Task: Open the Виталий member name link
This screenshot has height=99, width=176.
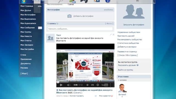Action: coord(122,95)
